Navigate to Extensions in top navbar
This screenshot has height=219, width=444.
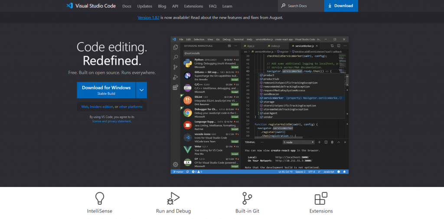(x=193, y=6)
